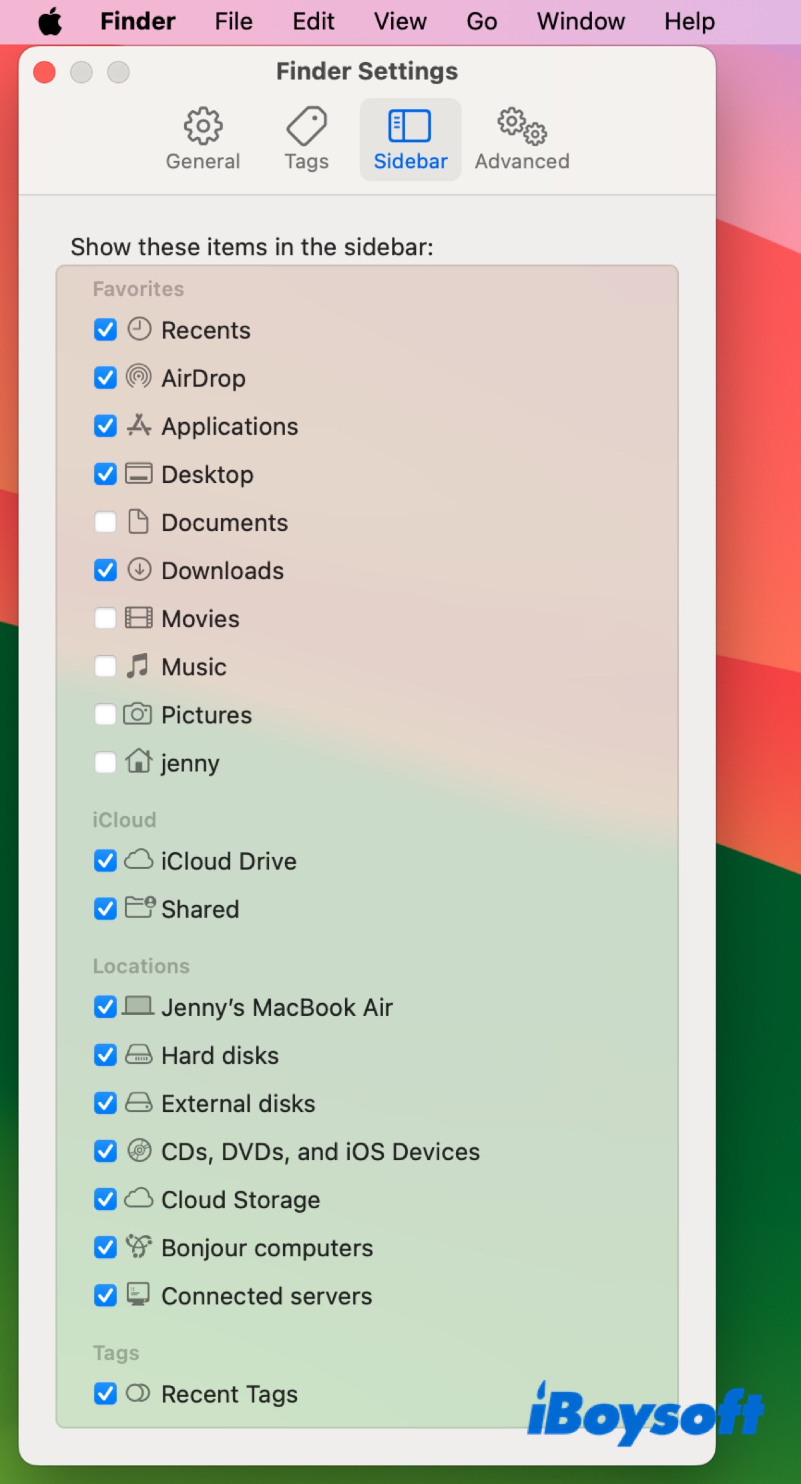Uncheck Jenny's MacBook Air checkbox

point(105,1006)
